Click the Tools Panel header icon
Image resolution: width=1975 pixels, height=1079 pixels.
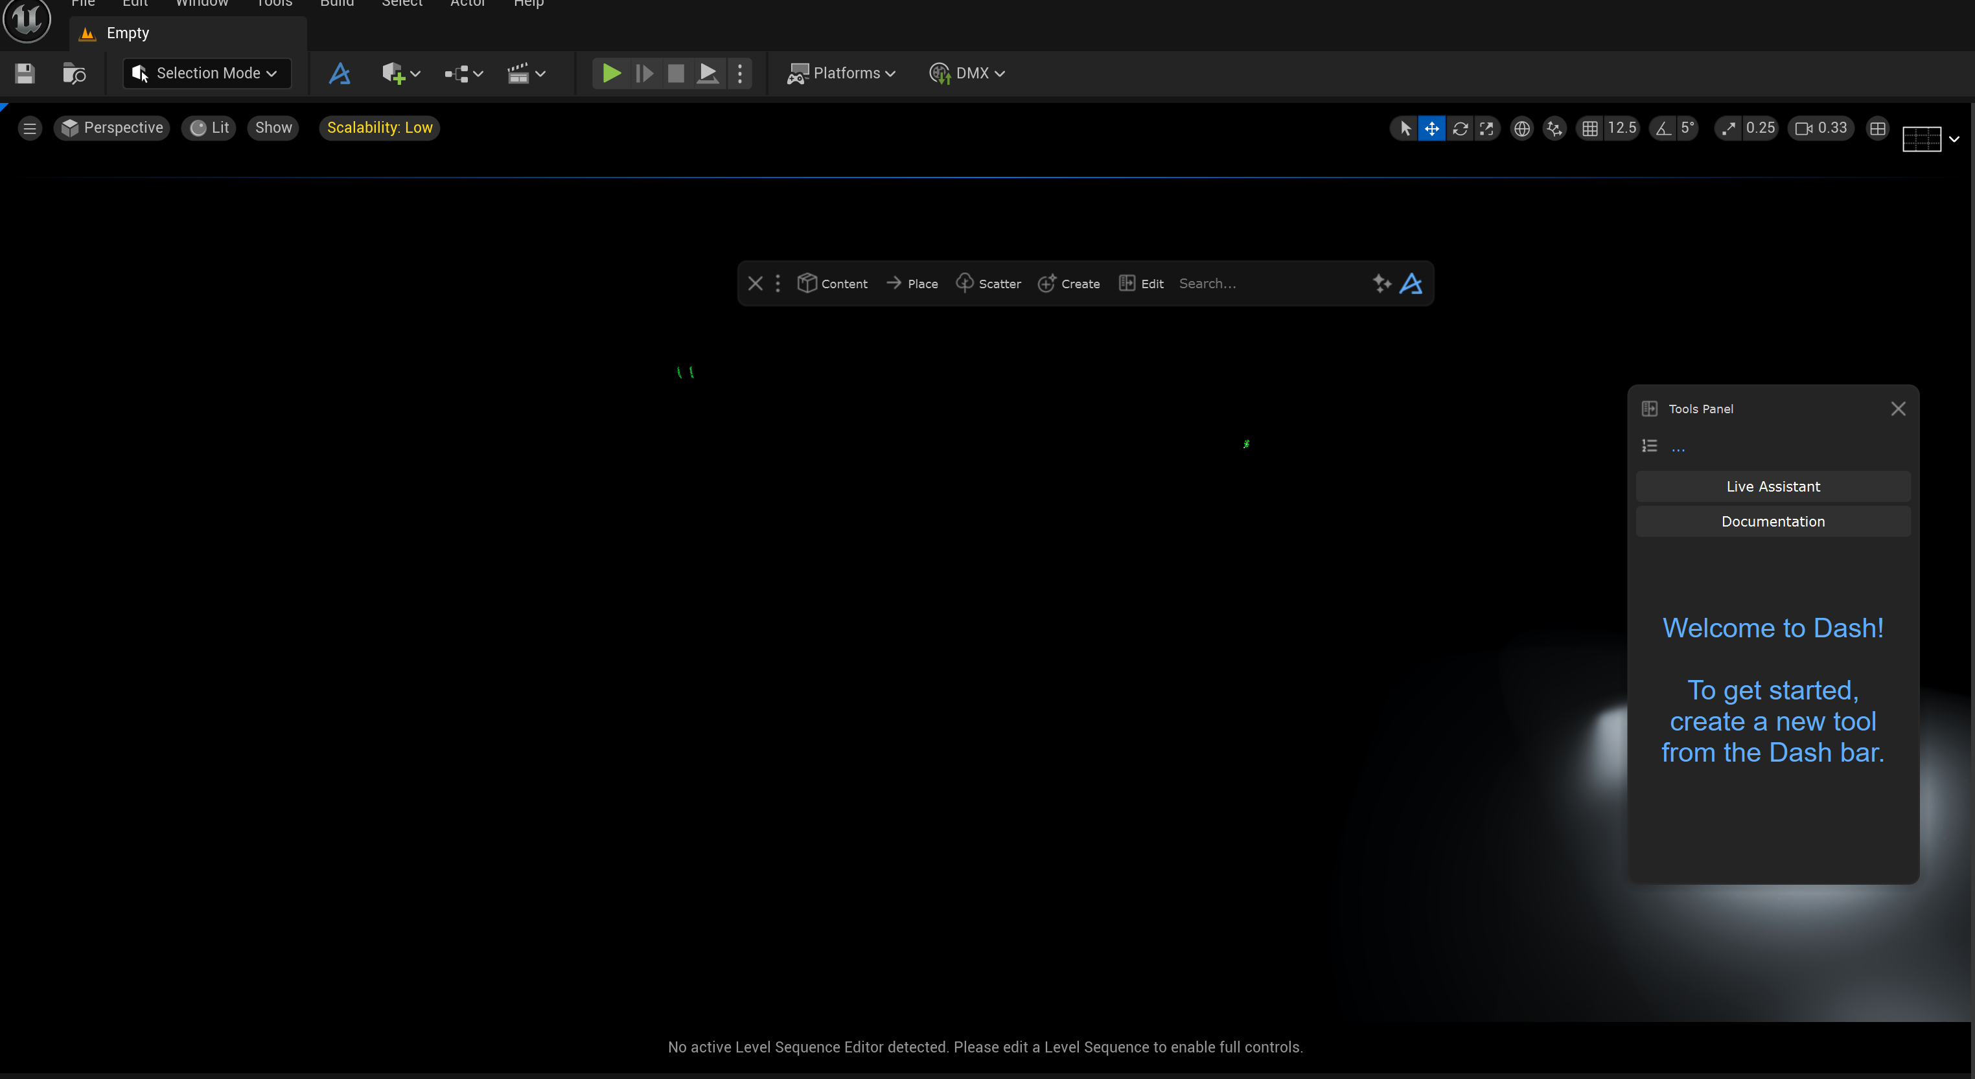click(1650, 409)
